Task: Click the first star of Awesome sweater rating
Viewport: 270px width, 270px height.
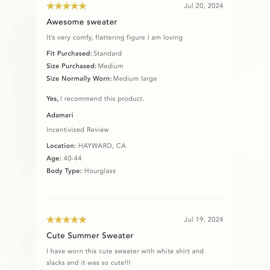Action: point(50,6)
